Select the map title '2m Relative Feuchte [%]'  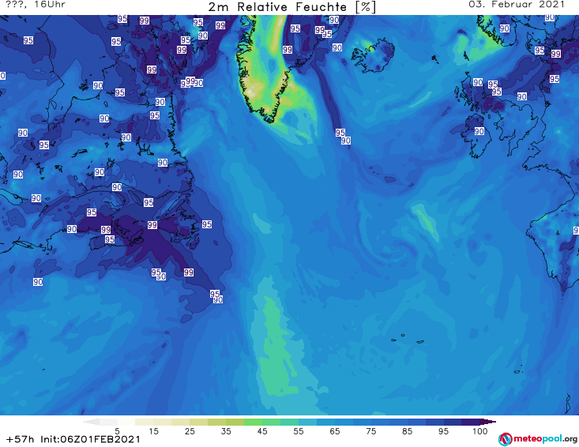[x=291, y=7]
